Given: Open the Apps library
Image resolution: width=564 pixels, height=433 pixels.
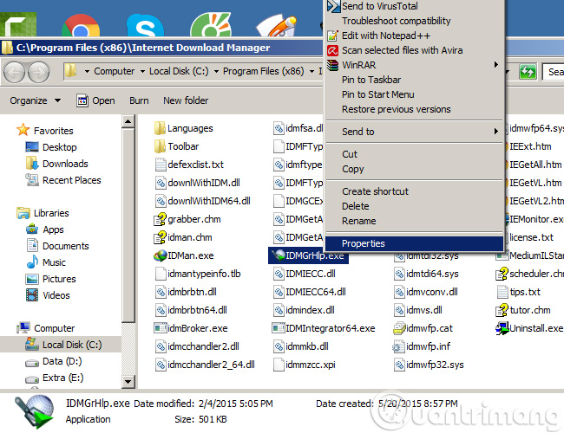Looking at the screenshot, I should click(x=45, y=229).
